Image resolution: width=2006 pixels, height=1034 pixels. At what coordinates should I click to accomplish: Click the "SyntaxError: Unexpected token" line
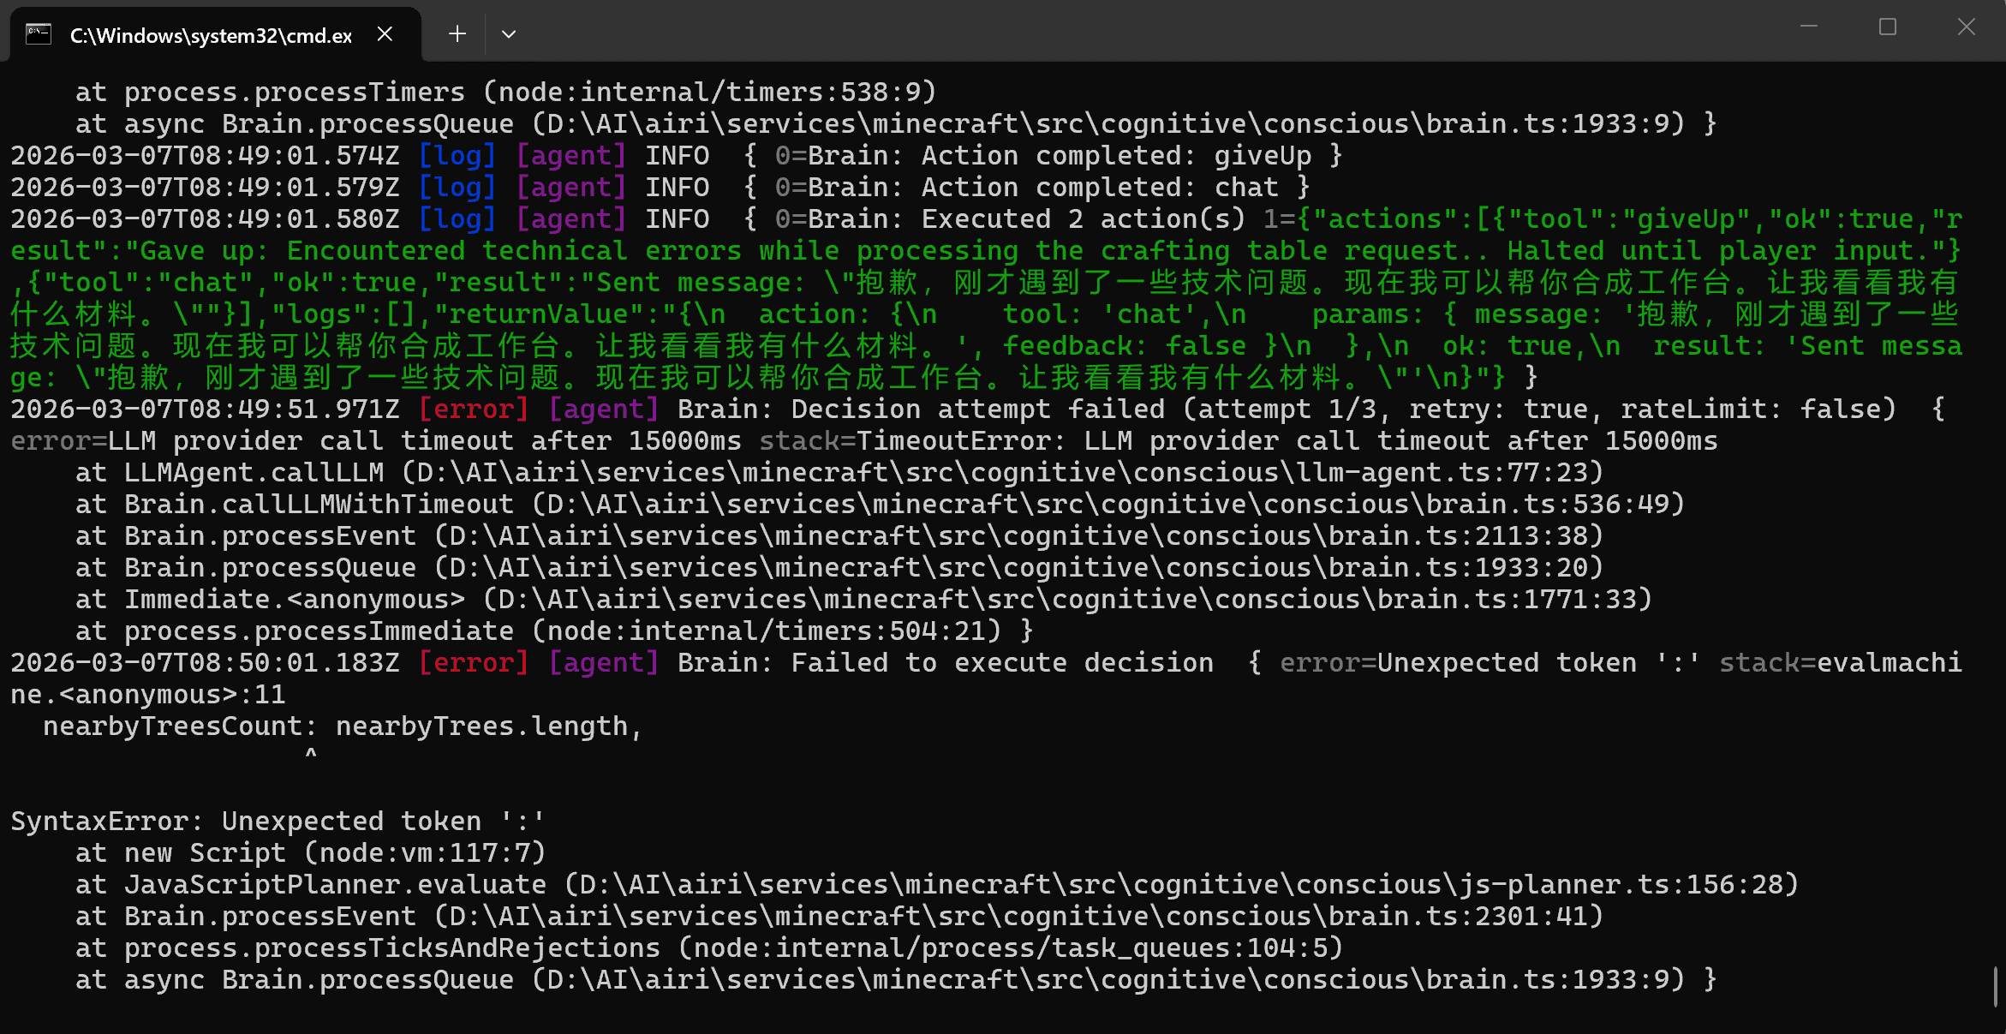point(278,822)
